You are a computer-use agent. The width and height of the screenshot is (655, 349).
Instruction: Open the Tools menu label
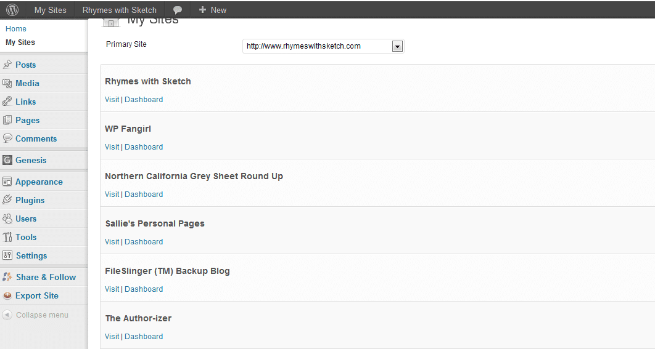26,237
